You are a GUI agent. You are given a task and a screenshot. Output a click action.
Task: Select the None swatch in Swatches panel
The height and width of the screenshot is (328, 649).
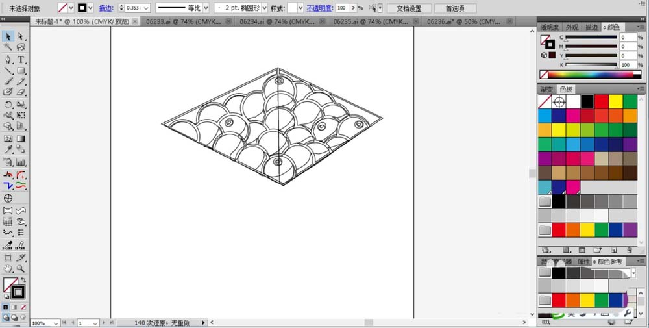pyautogui.click(x=545, y=102)
